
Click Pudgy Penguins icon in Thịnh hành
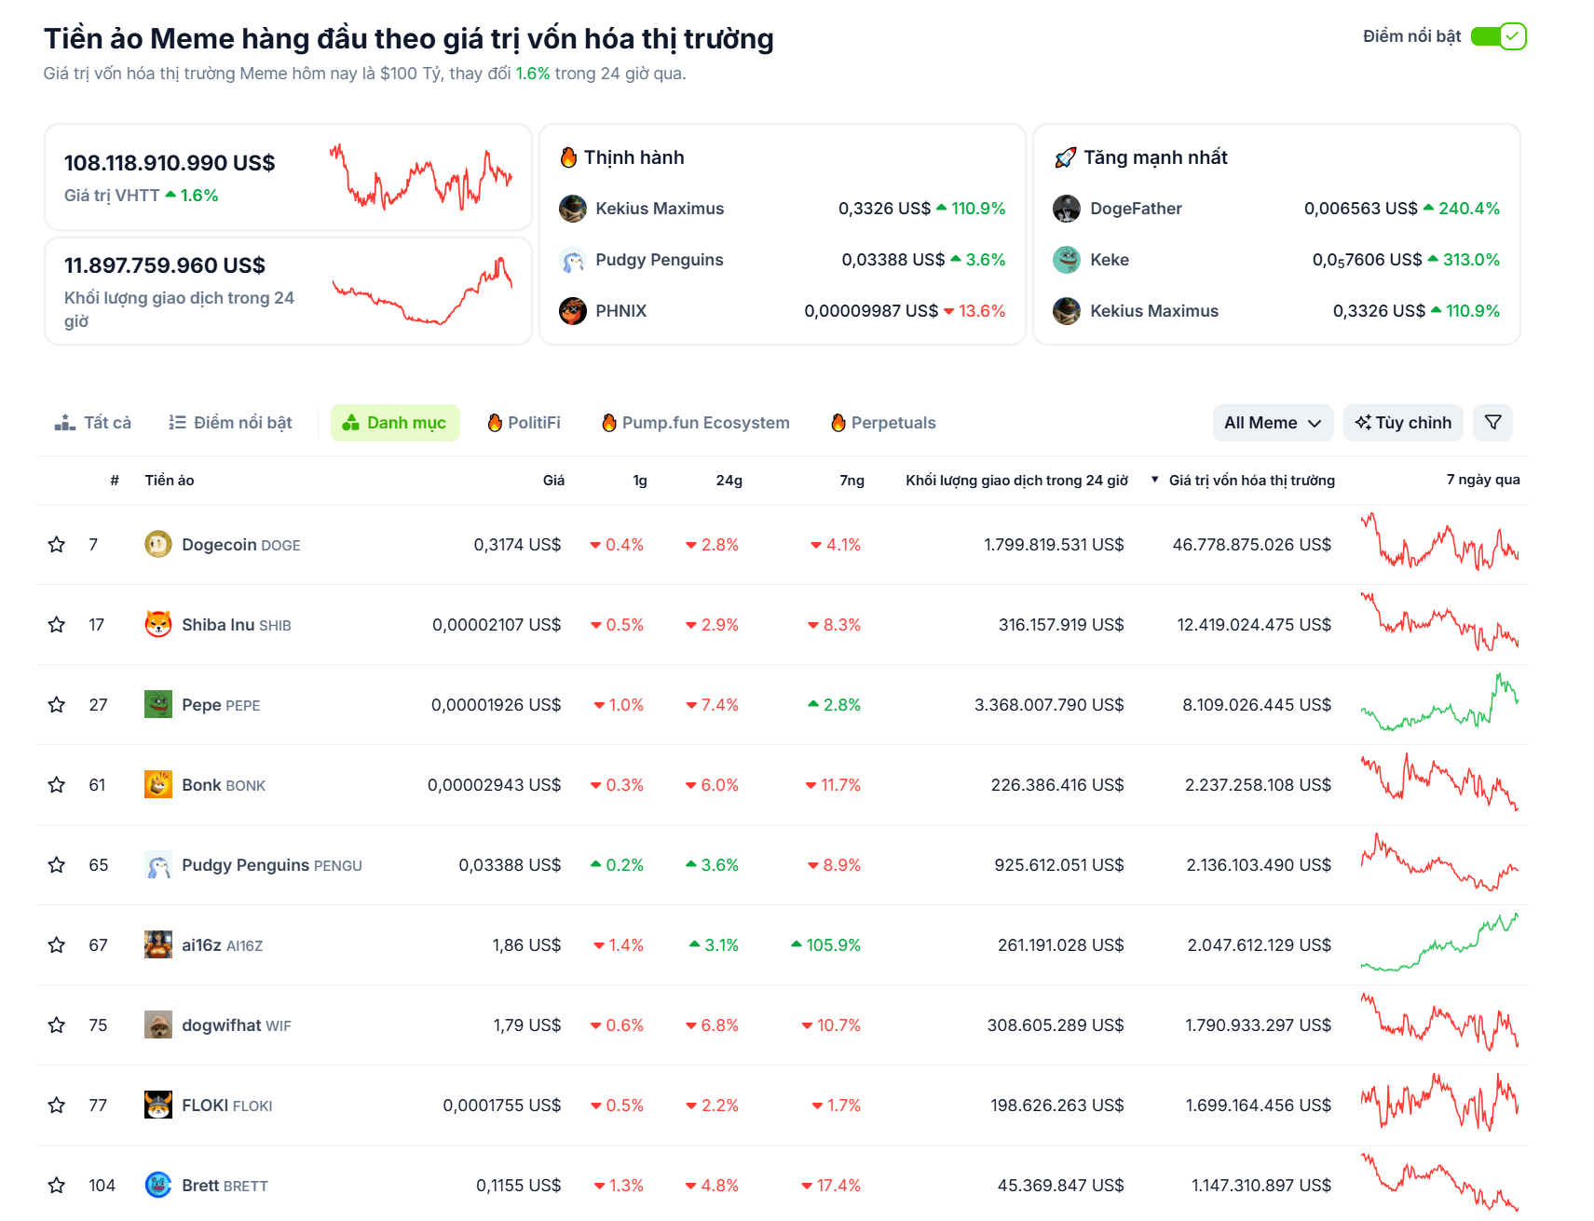[x=572, y=260]
